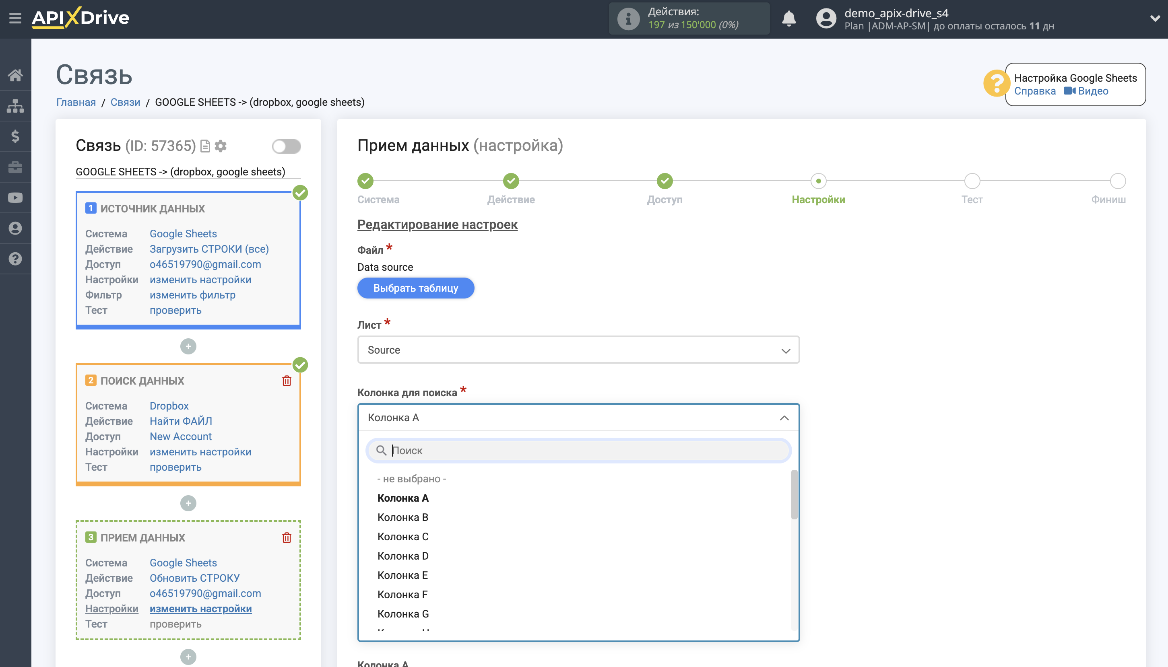
Task: Click the Связи breadcrumb link
Action: [125, 102]
